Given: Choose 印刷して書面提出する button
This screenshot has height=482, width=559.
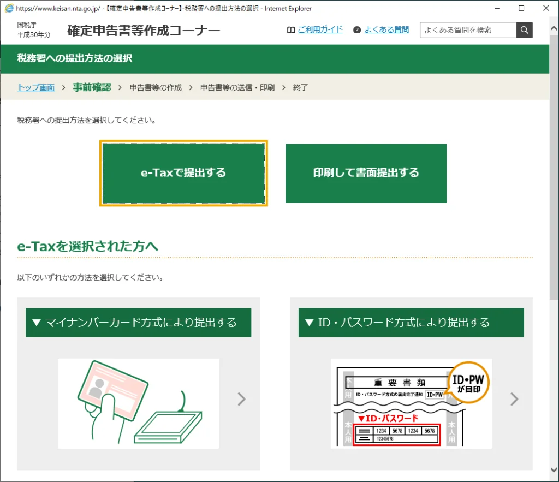Looking at the screenshot, I should (366, 173).
